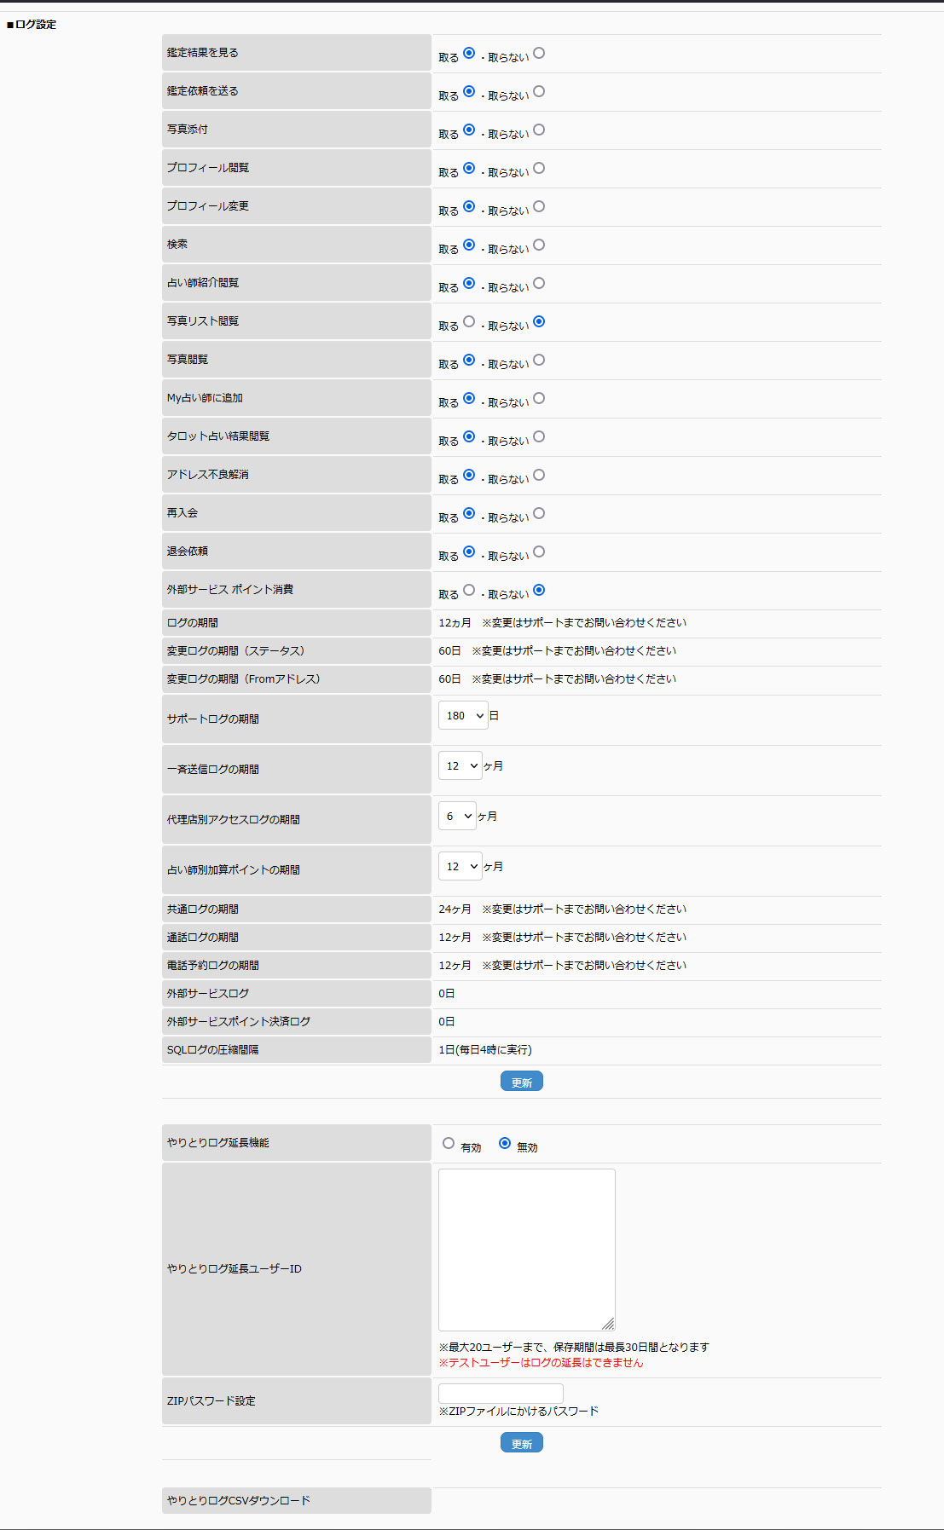944x1530 pixels.
Task: Select 取らない for 鑑定依頼を送る
Action: pyautogui.click(x=539, y=92)
